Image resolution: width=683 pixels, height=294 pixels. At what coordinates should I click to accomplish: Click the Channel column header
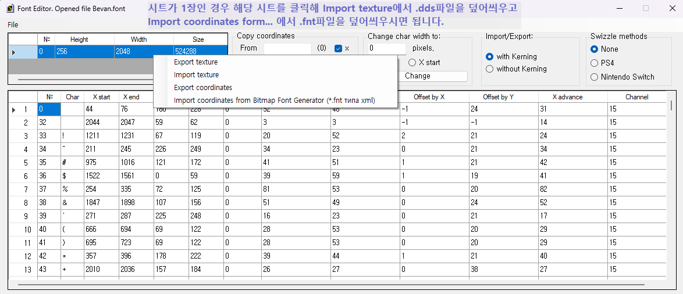pyautogui.click(x=637, y=97)
